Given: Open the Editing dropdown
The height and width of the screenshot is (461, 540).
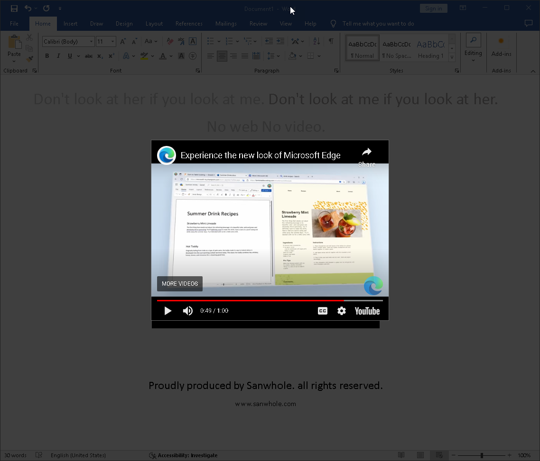Looking at the screenshot, I should click(473, 48).
